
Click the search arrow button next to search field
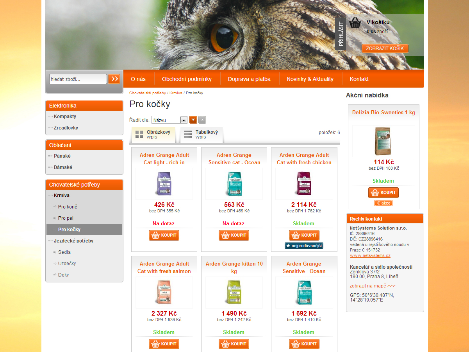click(114, 79)
